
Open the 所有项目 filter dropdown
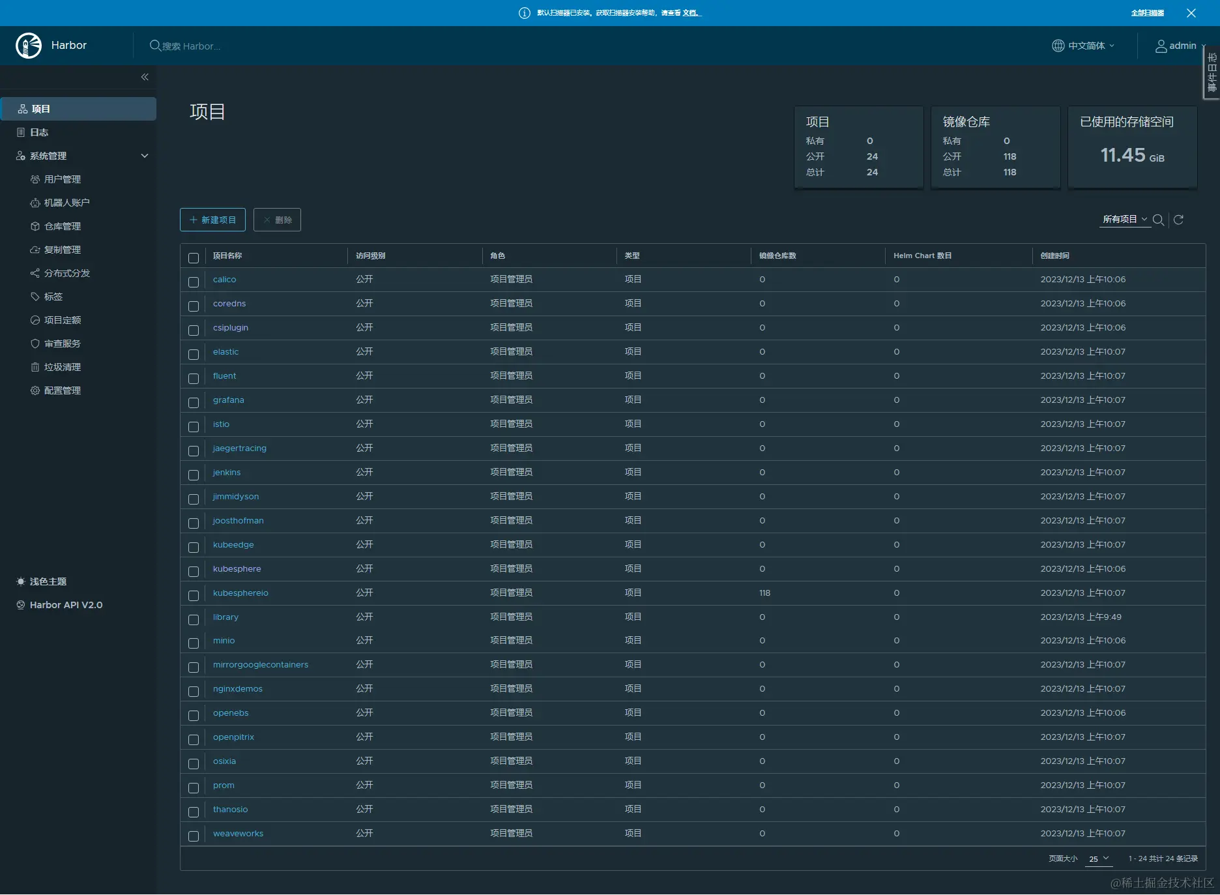coord(1125,220)
